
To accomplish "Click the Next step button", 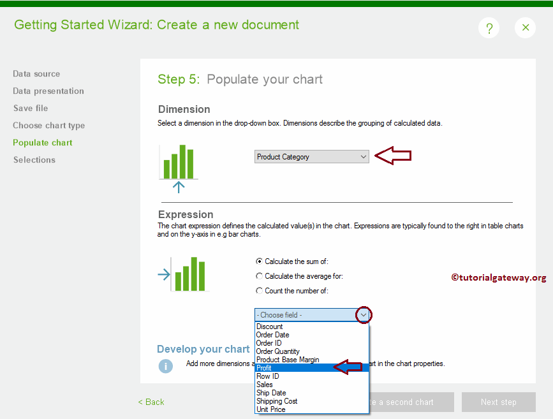I will [498, 402].
